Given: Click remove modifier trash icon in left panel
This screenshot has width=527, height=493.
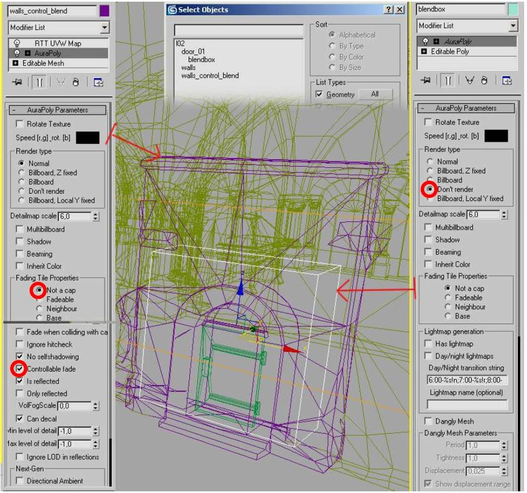Looking at the screenshot, I should tap(76, 82).
